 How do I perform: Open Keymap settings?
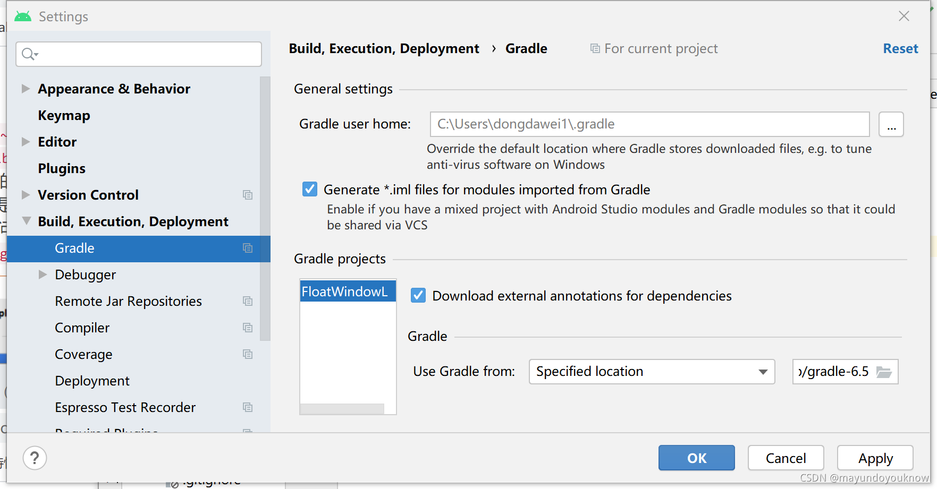tap(64, 115)
